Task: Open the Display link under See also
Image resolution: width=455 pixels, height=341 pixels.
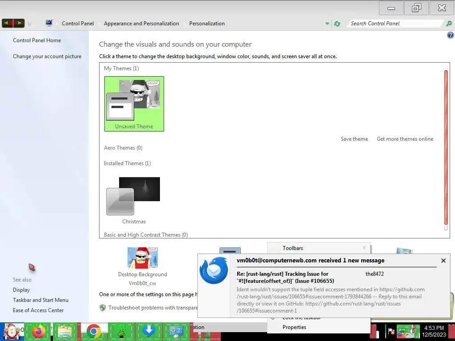Action: point(21,290)
